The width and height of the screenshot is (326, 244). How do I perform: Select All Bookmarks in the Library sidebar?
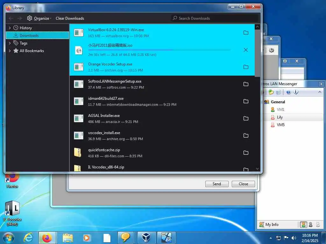coord(38,51)
